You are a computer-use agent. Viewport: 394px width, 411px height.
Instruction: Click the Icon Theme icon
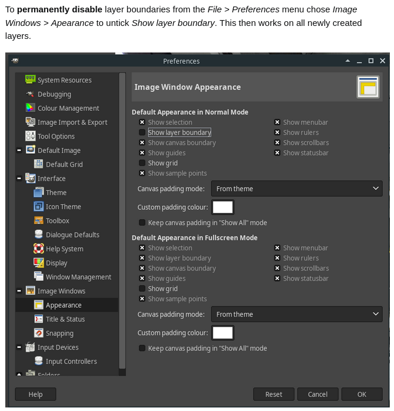38,206
